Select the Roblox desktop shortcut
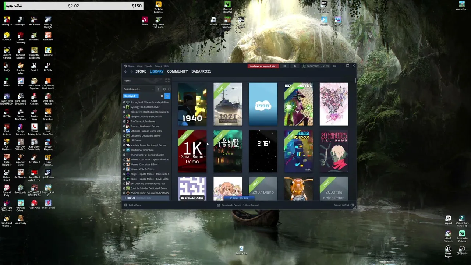The height and width of the screenshot is (265, 471). 214,21
